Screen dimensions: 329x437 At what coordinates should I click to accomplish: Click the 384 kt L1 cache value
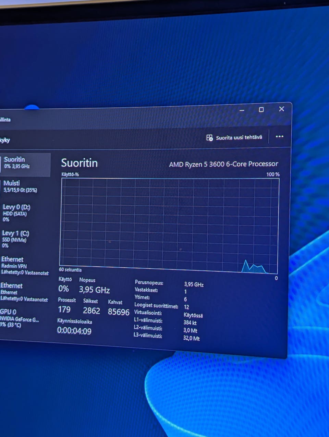click(190, 323)
